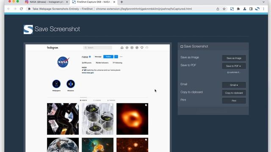Viewport: 271px width, 152px height.
Task: Click the 77 following count
Action: coord(117,63)
